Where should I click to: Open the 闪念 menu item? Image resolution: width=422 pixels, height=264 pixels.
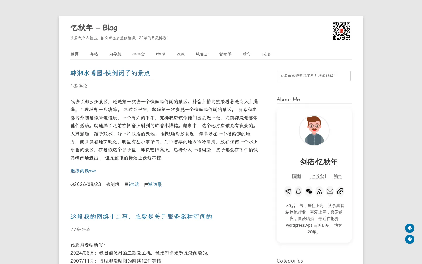266,54
